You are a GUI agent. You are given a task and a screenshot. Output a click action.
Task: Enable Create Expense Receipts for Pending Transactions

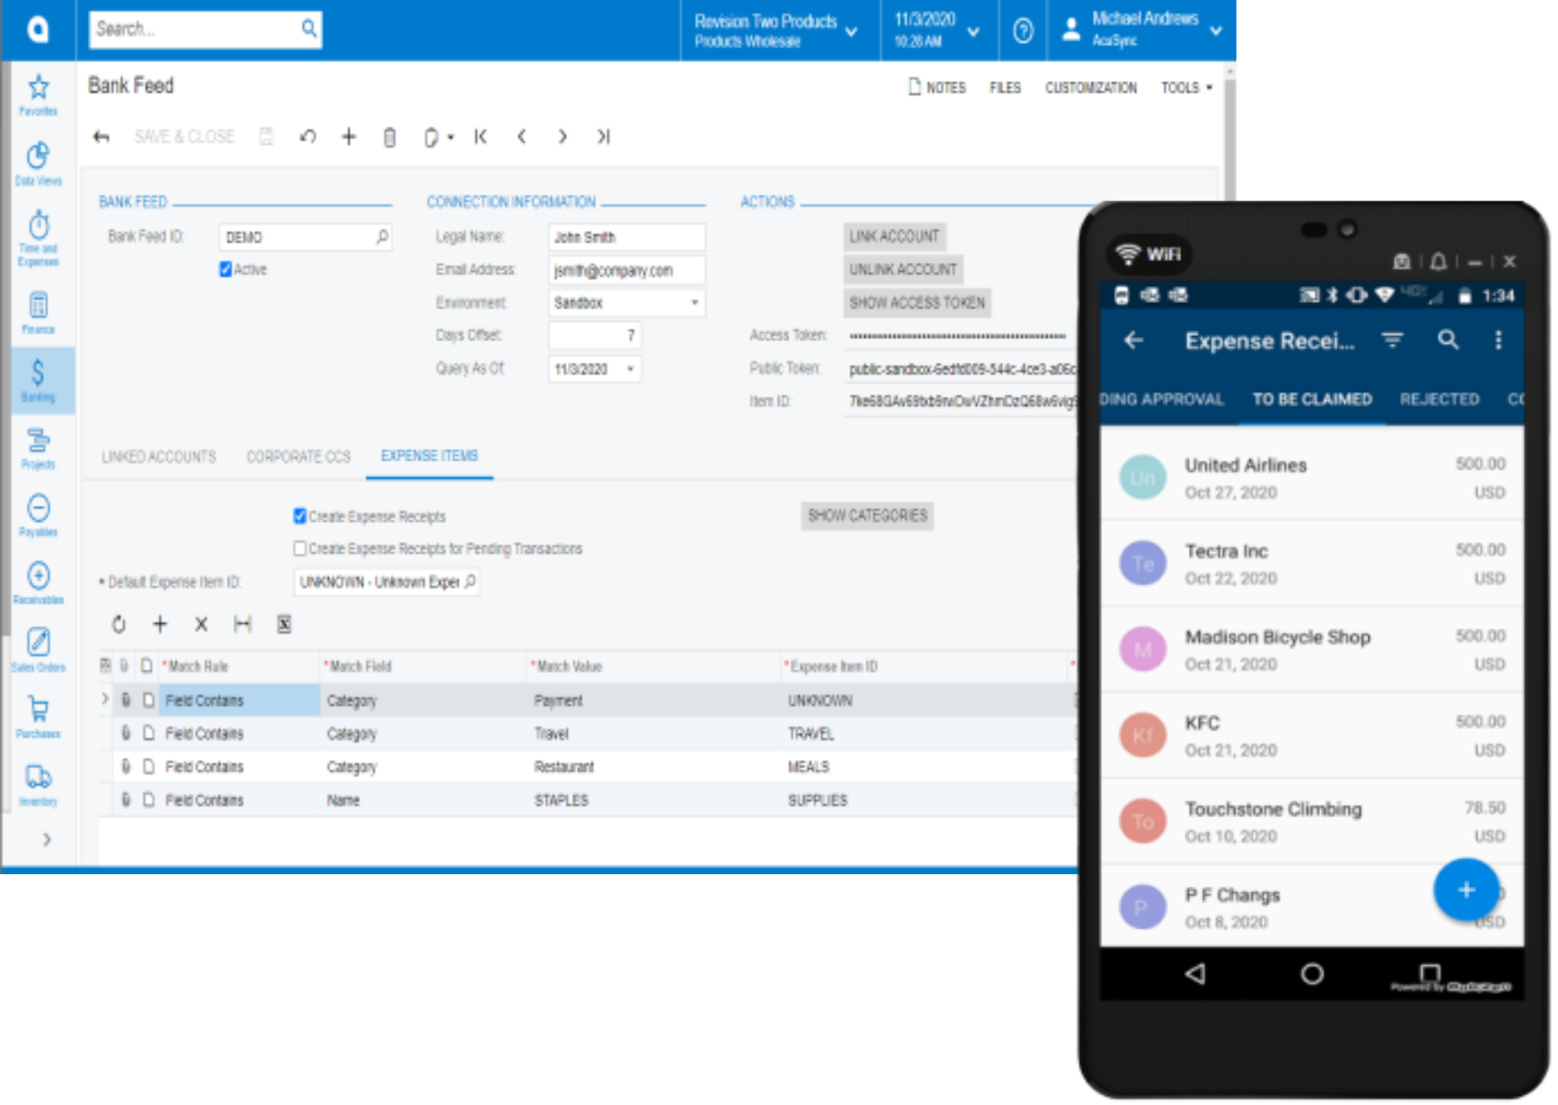tap(300, 549)
